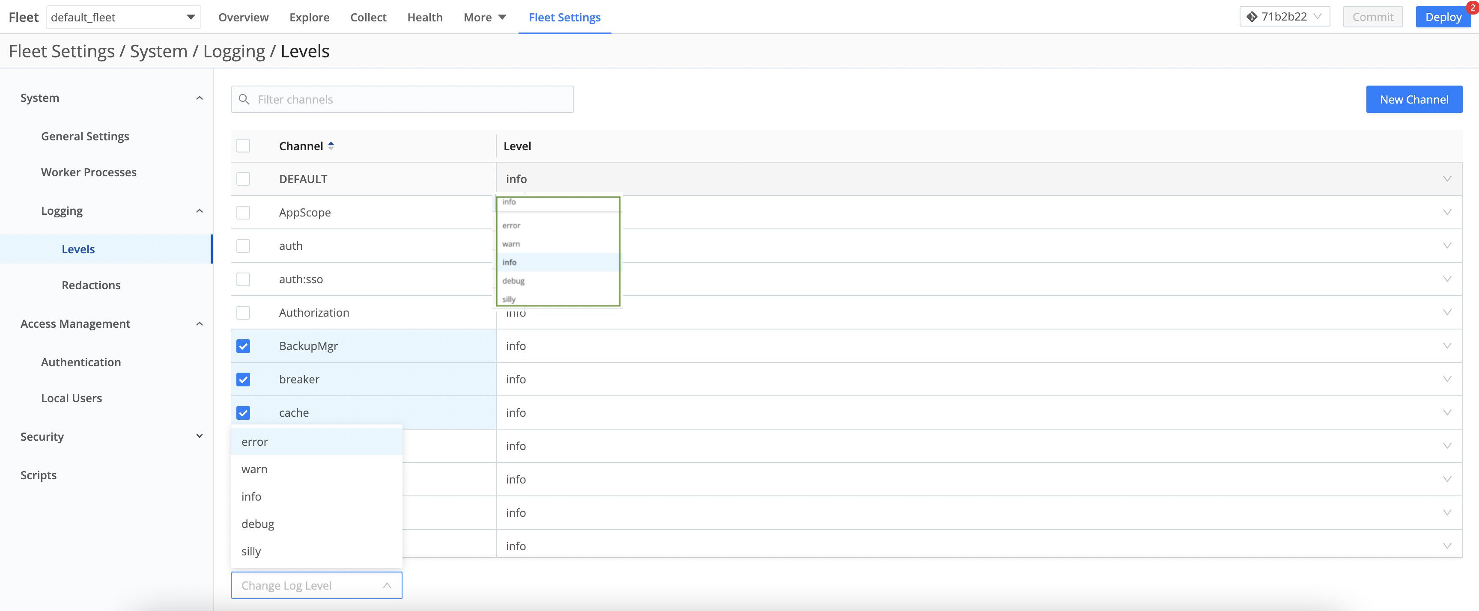The height and width of the screenshot is (611, 1479).
Task: Open the level dropdown on the auth row
Action: tap(1446, 246)
